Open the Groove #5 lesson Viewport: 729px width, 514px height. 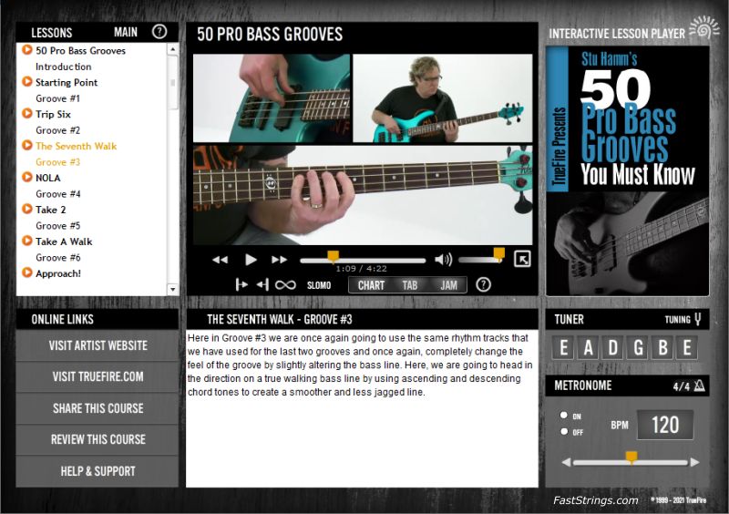57,226
